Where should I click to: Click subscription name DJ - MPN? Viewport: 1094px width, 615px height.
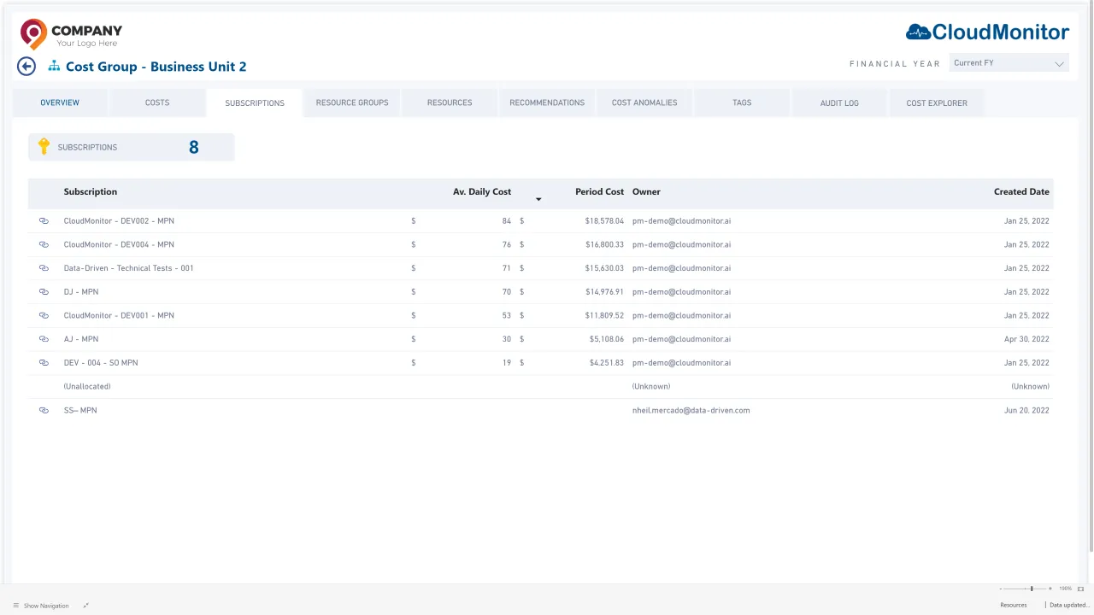[x=81, y=292]
